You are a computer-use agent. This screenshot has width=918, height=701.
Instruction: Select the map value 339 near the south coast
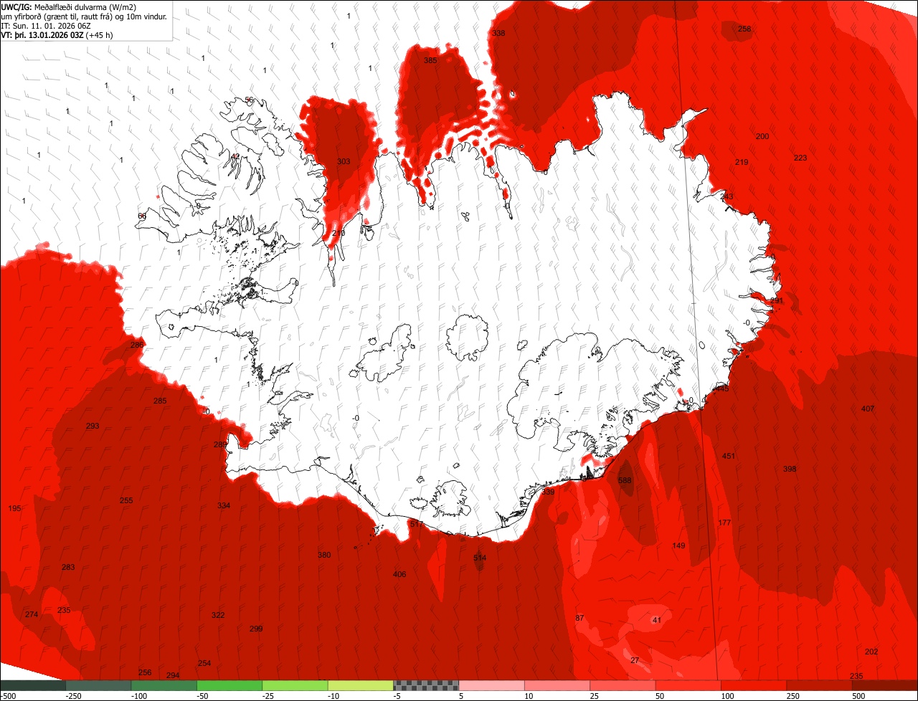click(x=548, y=492)
